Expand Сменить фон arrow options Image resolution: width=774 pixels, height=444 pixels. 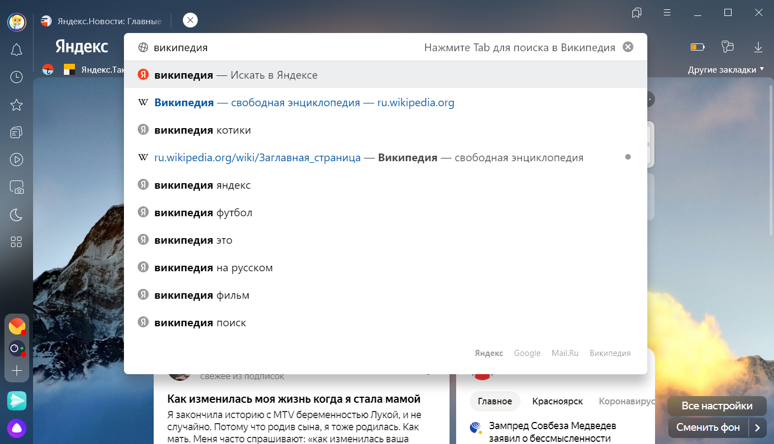click(757, 427)
